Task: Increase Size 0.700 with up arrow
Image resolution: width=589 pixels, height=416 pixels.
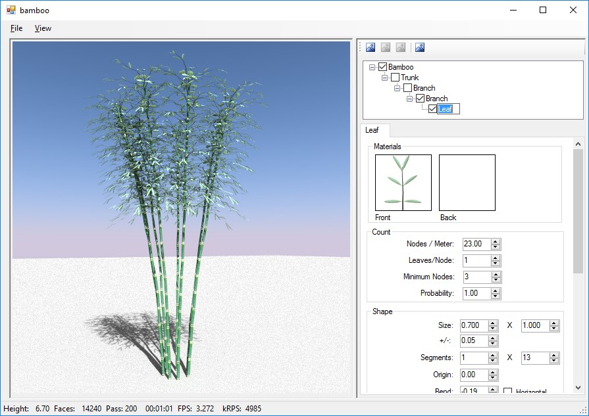Action: 493,323
